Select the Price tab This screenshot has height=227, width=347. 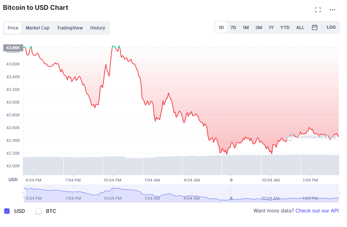point(13,28)
